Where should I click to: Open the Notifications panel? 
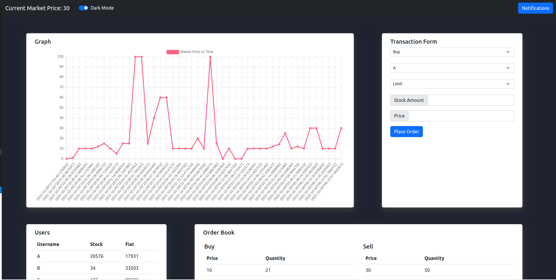(x=535, y=8)
